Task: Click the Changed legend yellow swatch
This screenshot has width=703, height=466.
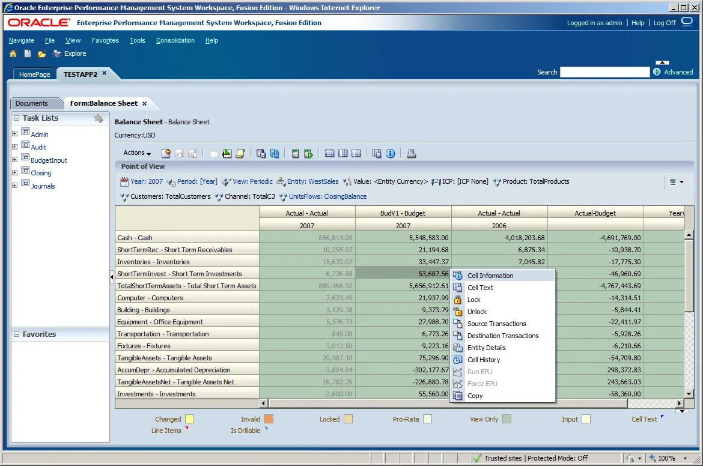Action: click(x=190, y=419)
